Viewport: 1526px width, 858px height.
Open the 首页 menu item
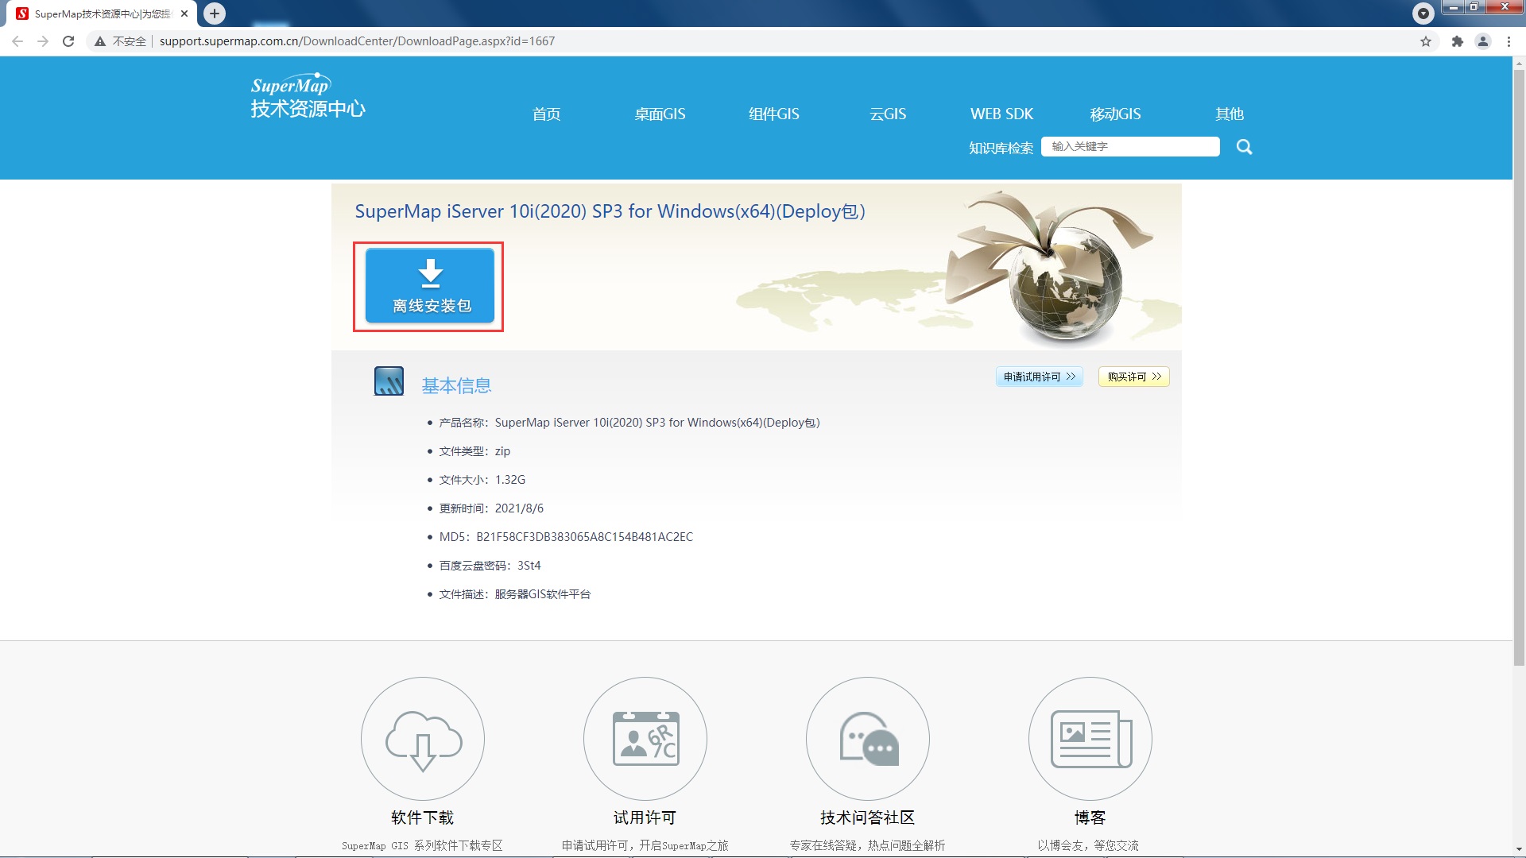point(546,114)
